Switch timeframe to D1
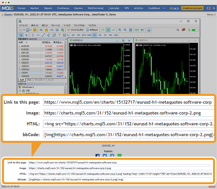Screen dimensions: 217x189 pyautogui.click(x=105, y=35)
